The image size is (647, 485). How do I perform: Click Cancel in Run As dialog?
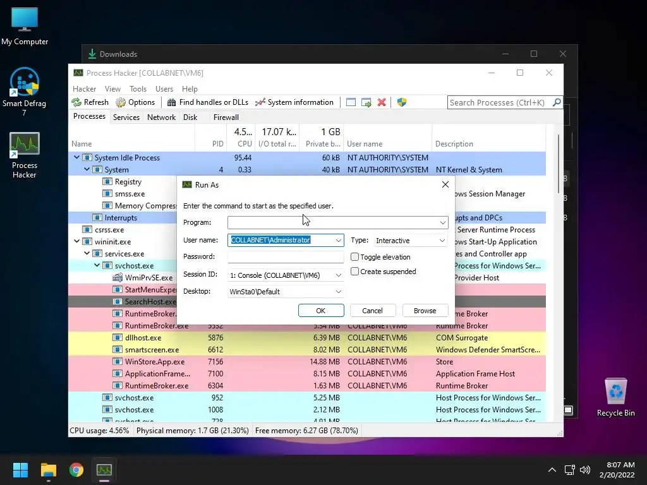373,311
